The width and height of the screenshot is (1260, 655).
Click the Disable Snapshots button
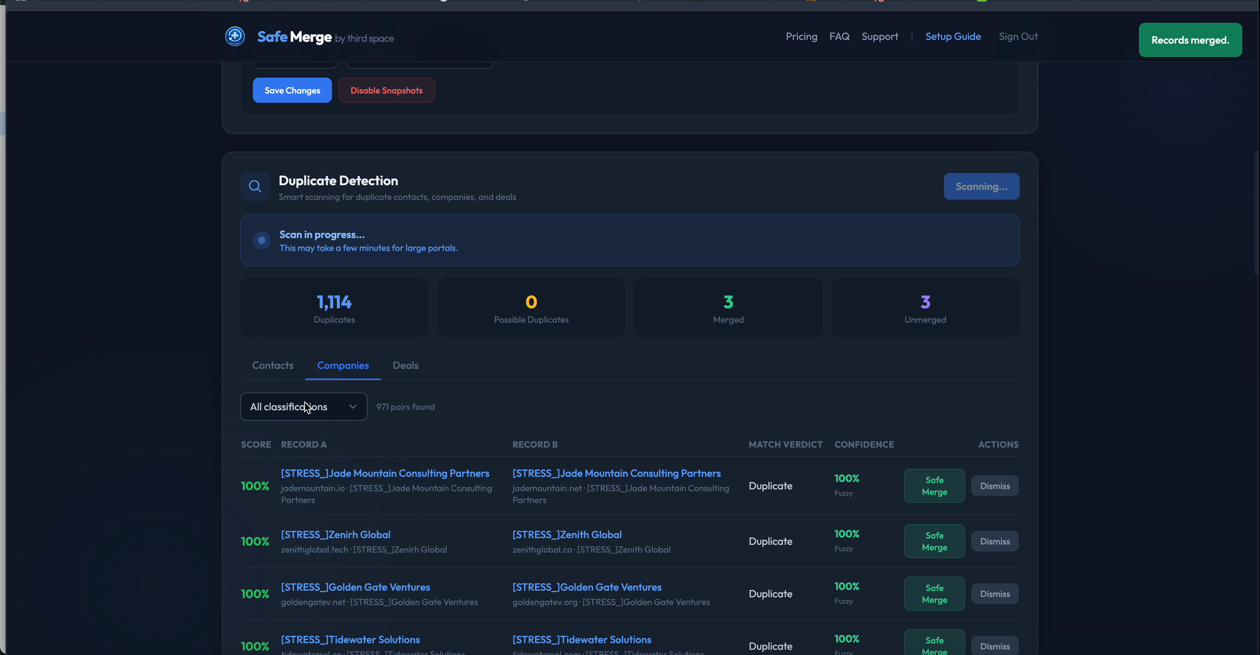(x=386, y=91)
